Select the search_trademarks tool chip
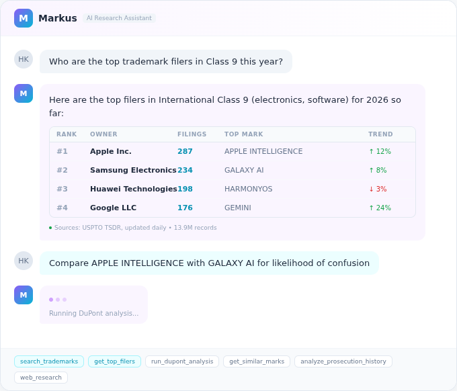Image resolution: width=457 pixels, height=391 pixels. coord(49,361)
